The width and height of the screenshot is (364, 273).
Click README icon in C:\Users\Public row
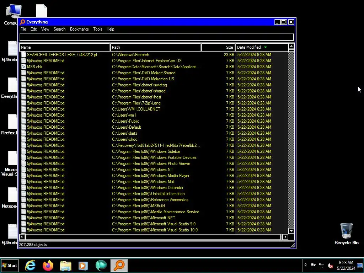23,121
